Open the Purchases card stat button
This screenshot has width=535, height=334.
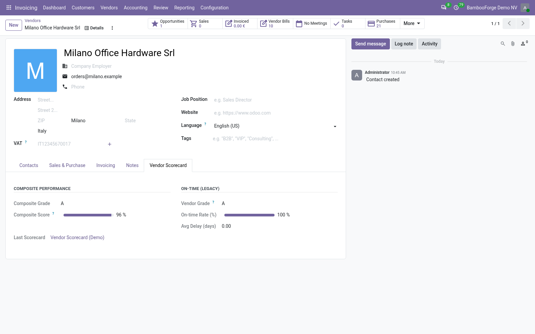(x=383, y=23)
